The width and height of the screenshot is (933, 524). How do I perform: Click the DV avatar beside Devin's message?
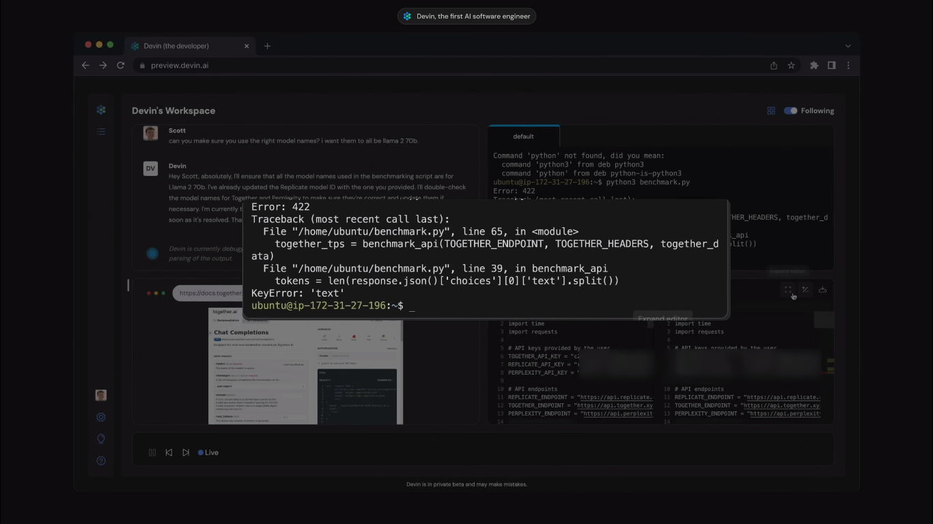coord(150,169)
